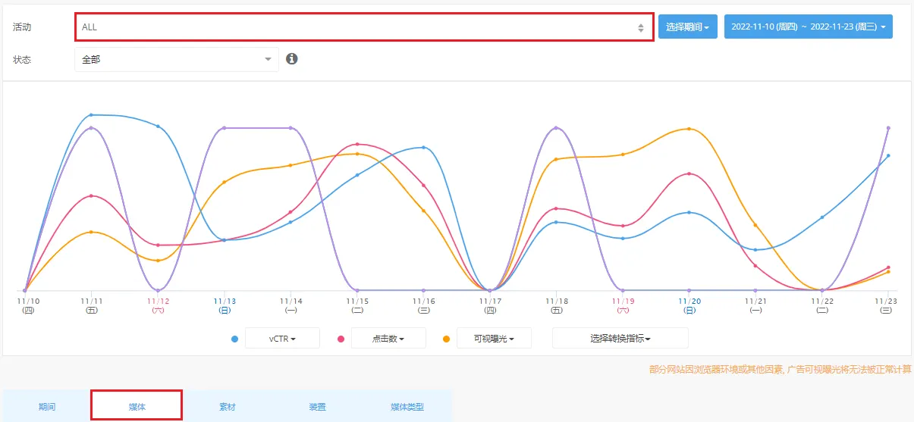The height and width of the screenshot is (422, 914).
Task: Click the blue vCTR peak point at 11/11
Action: pyautogui.click(x=91, y=115)
